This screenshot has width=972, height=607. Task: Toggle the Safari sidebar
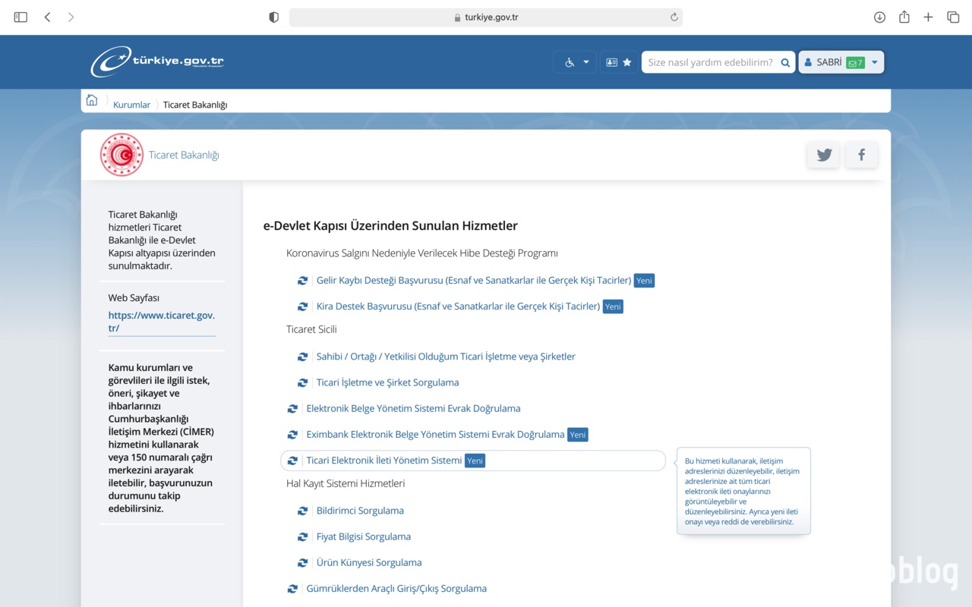(21, 17)
